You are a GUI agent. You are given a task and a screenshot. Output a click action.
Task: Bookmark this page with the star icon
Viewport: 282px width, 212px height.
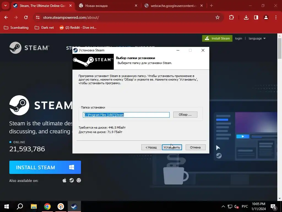point(218,17)
